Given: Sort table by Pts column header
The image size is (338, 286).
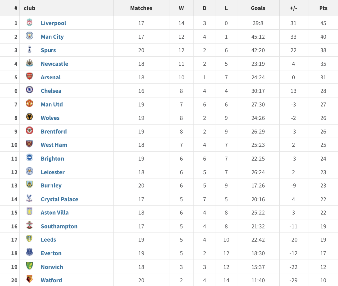Looking at the screenshot, I should click(x=323, y=8).
